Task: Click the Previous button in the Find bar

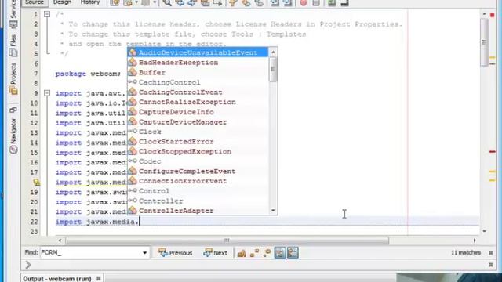Action: coord(176,253)
